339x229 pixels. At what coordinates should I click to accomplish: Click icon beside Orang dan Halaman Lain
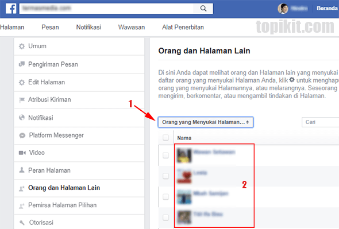22,188
